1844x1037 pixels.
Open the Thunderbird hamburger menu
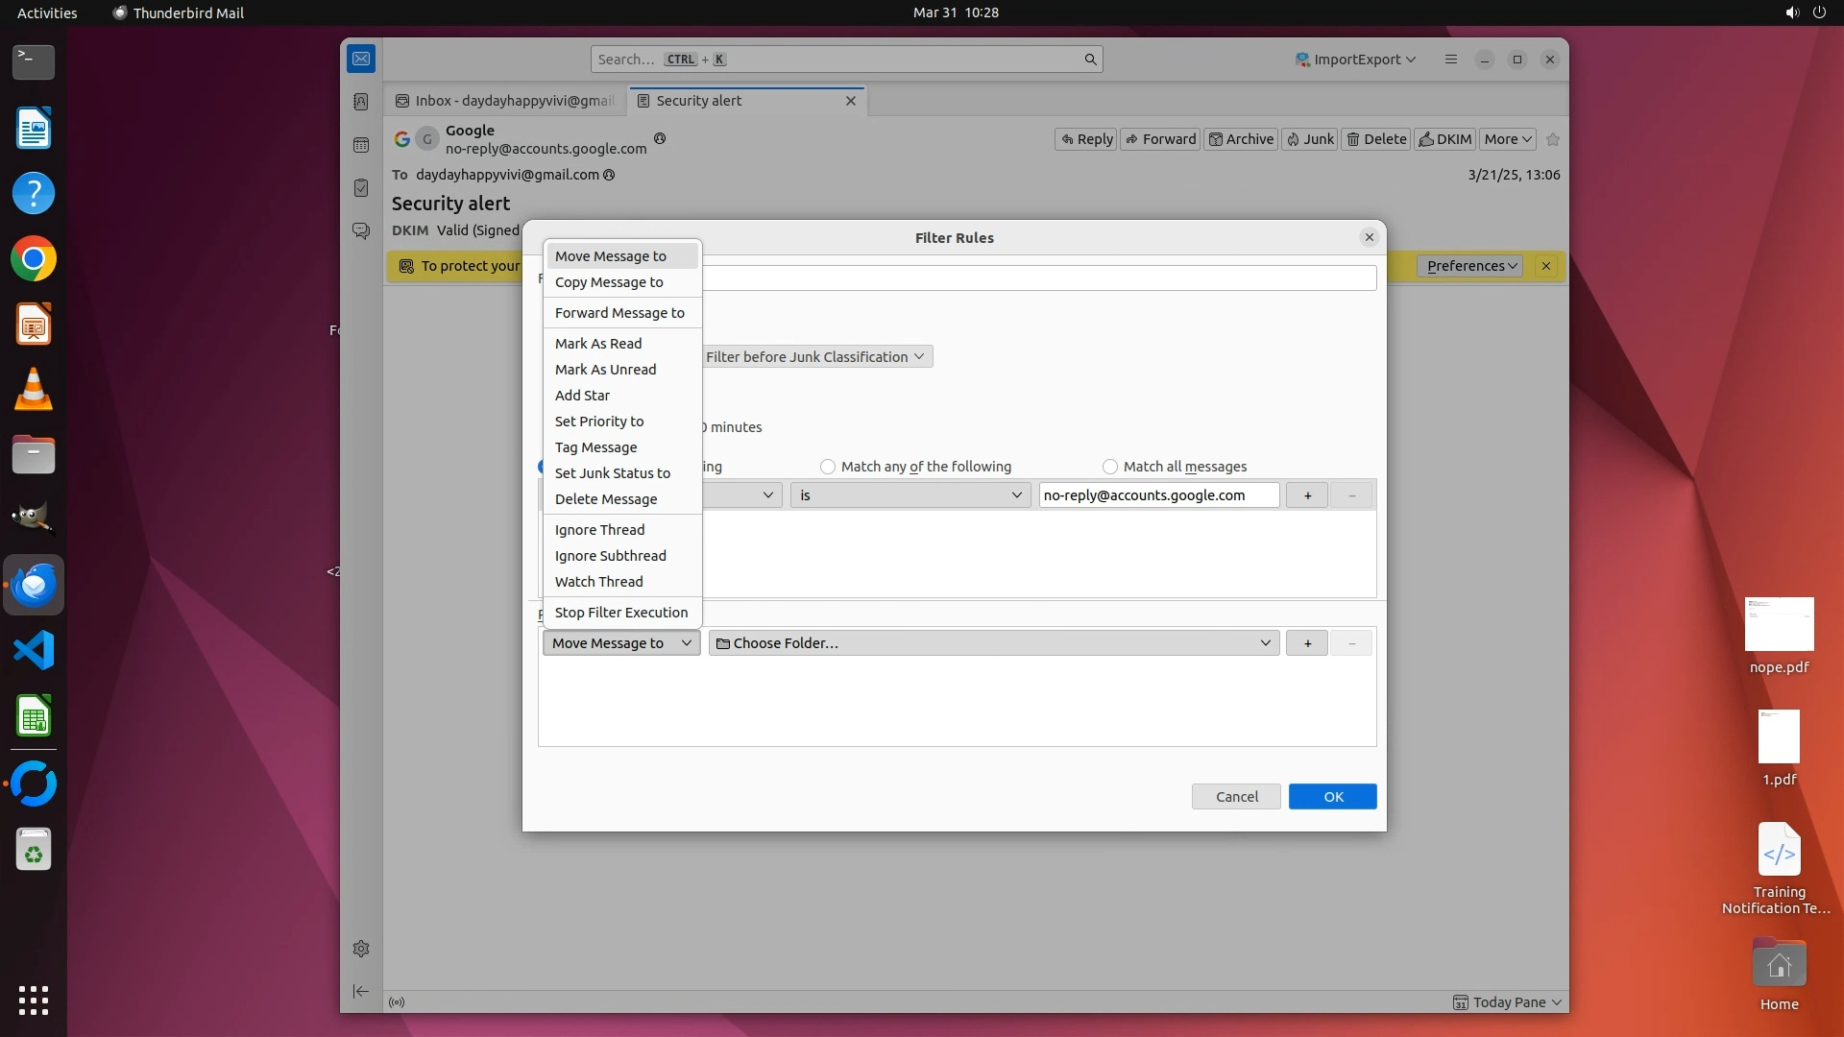tap(1451, 60)
